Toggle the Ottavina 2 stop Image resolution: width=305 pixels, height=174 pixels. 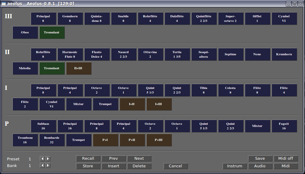[150, 54]
